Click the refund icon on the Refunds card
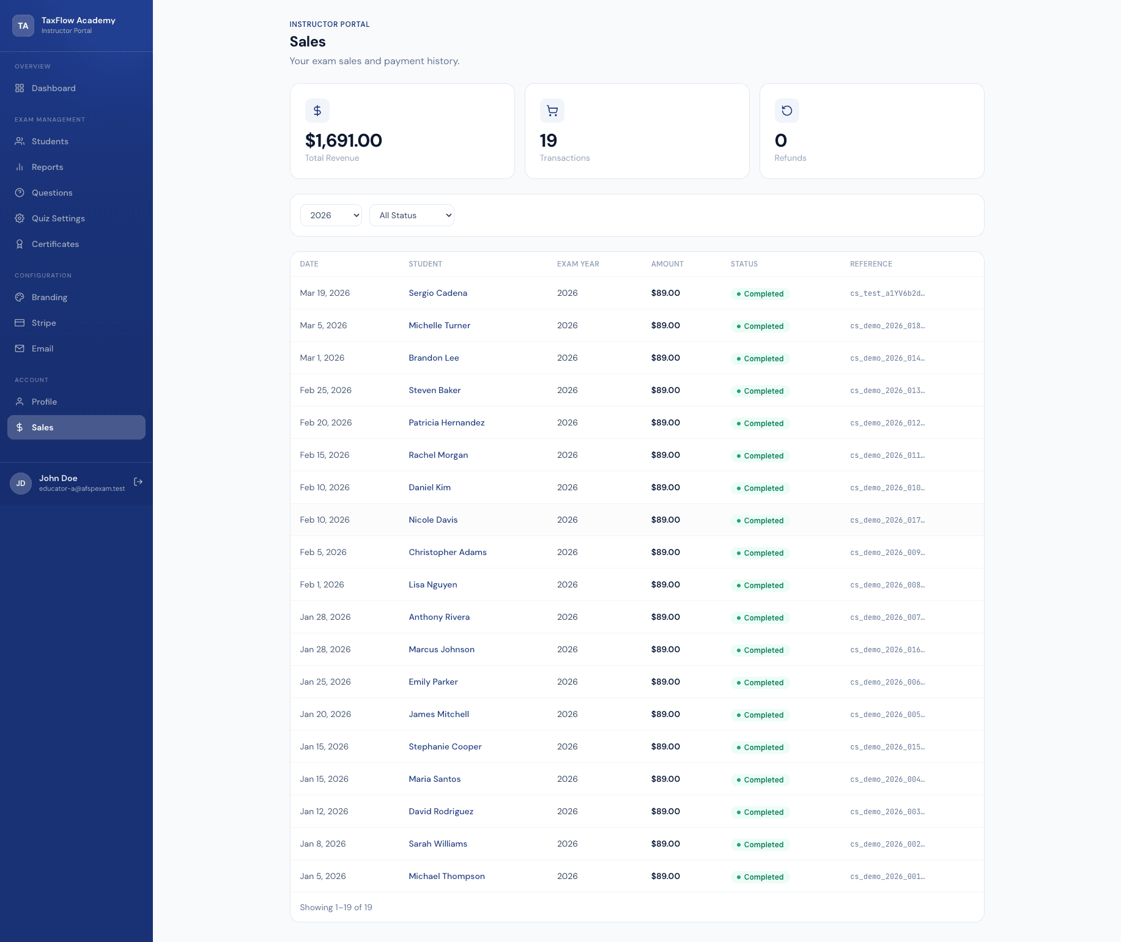 point(786,111)
